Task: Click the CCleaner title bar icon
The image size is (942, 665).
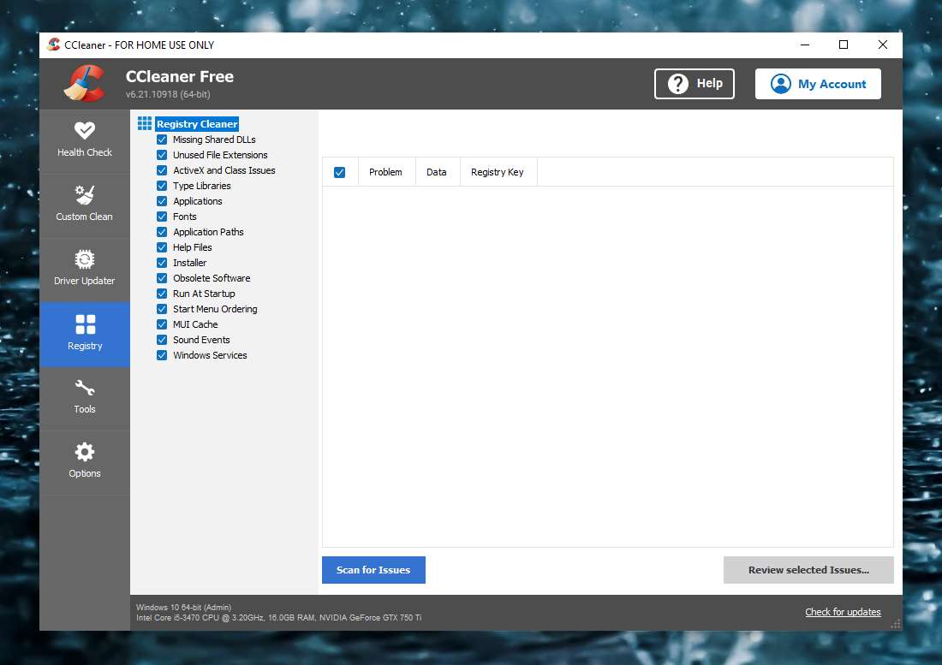Action: pos(54,45)
